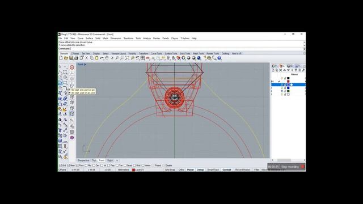Enable the Knot osnap checkbox
The height and width of the screenshot is (204, 363).
coord(134,165)
